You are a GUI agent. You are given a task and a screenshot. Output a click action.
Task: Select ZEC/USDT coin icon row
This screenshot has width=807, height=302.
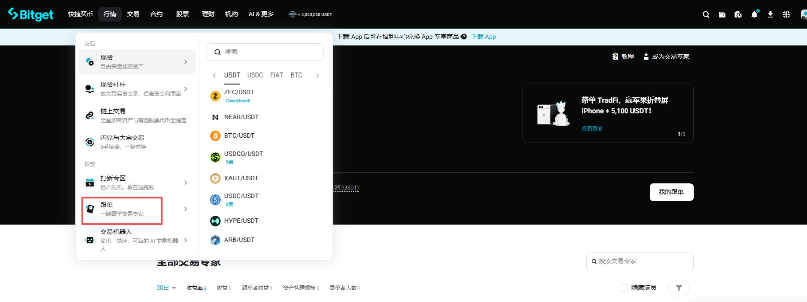[x=215, y=96]
